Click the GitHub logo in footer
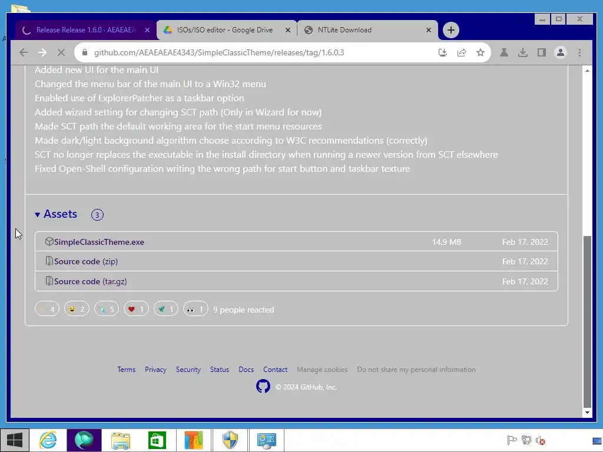603x452 pixels. tap(263, 386)
